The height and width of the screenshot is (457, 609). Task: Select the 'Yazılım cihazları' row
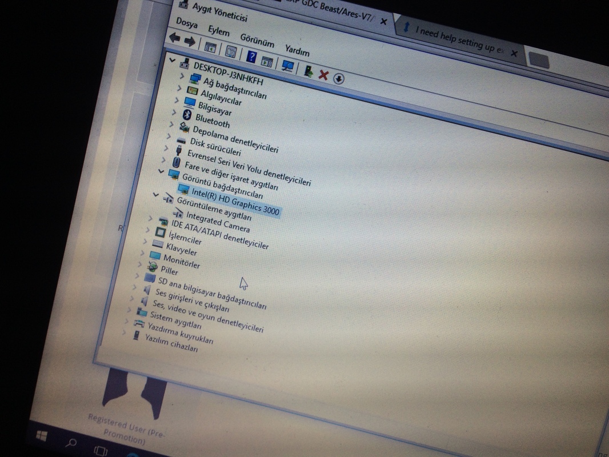coord(171,343)
